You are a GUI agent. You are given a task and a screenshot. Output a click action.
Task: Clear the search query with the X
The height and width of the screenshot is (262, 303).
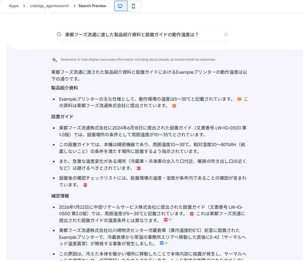(x=226, y=35)
